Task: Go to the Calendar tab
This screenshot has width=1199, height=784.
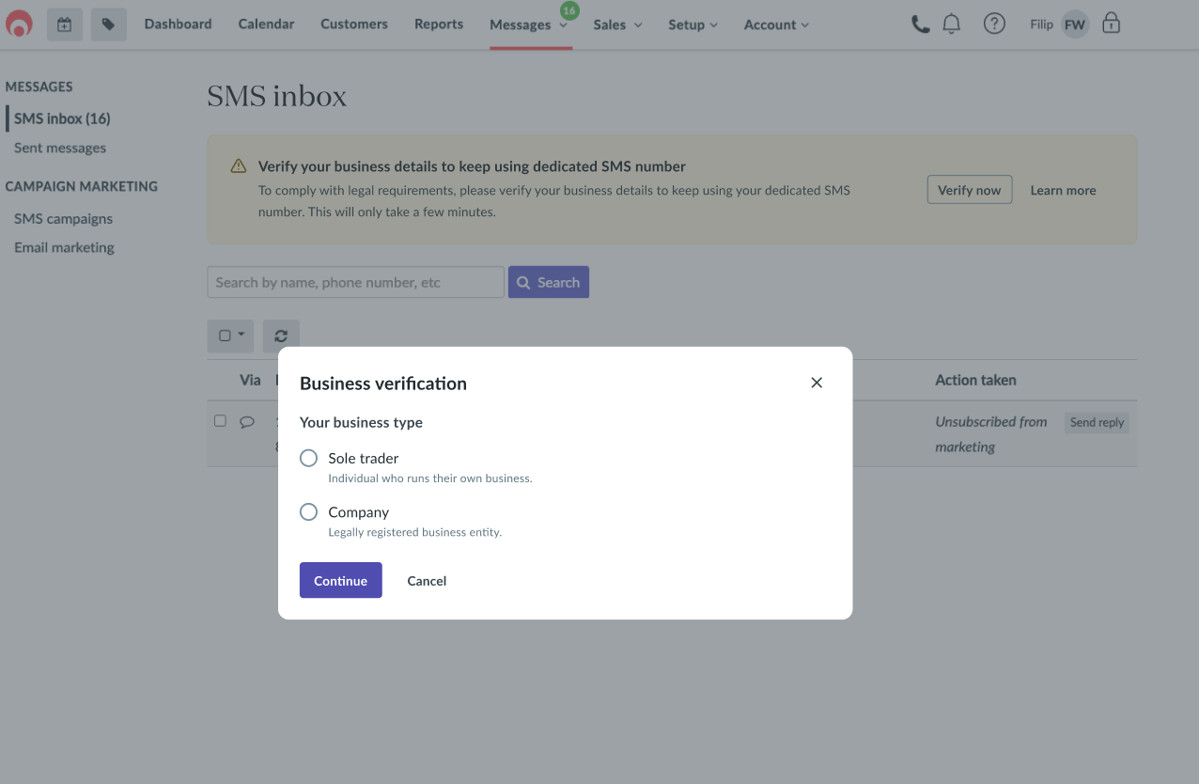Action: [266, 24]
